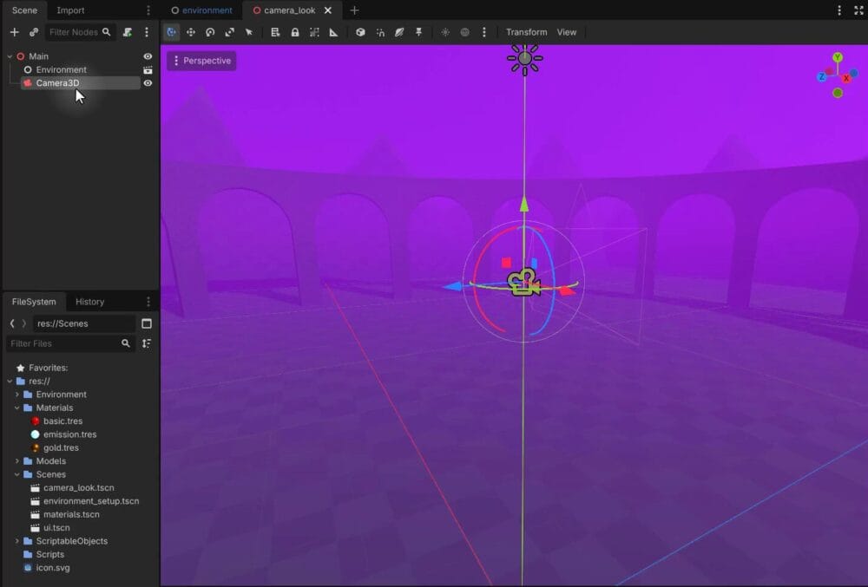This screenshot has height=587, width=868.
Task: Select the Scripts folder
Action: click(49, 554)
